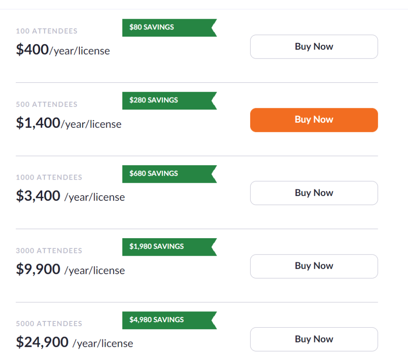408x362 pixels.
Task: Click the 1000 ATTENDEES label
Action: [x=49, y=177]
